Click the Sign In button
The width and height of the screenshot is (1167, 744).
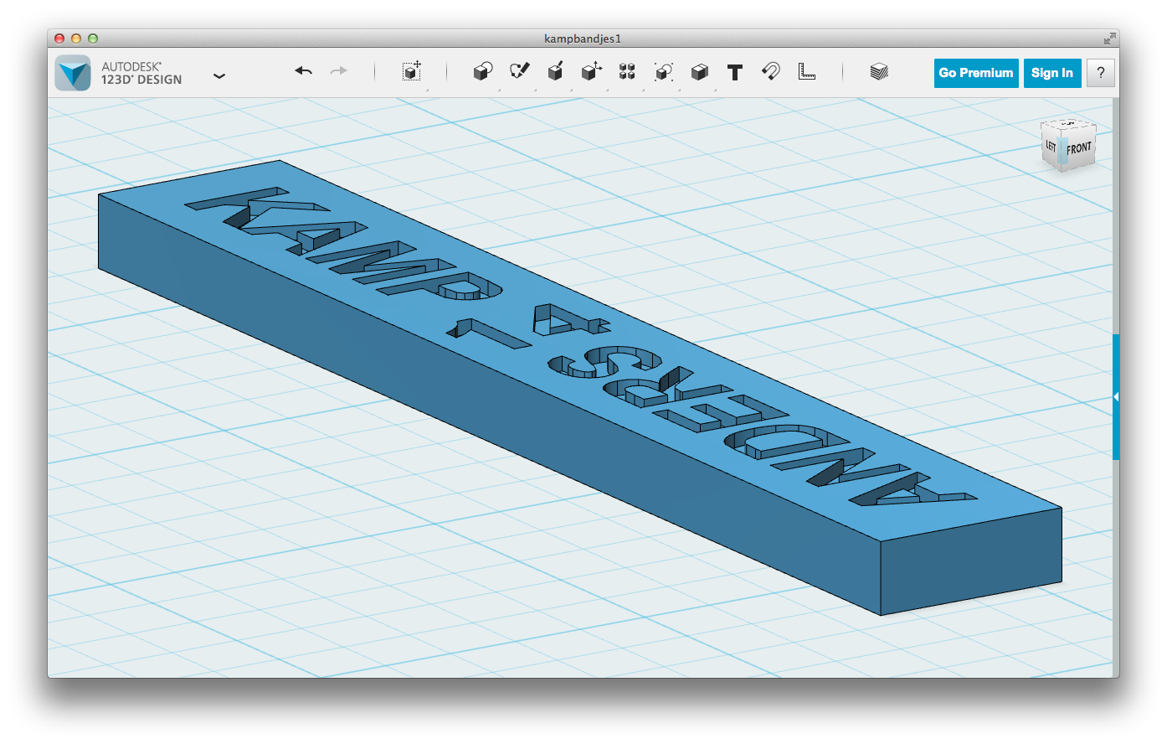1052,73
